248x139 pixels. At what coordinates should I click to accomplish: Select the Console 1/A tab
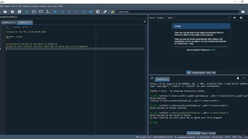click(161, 79)
